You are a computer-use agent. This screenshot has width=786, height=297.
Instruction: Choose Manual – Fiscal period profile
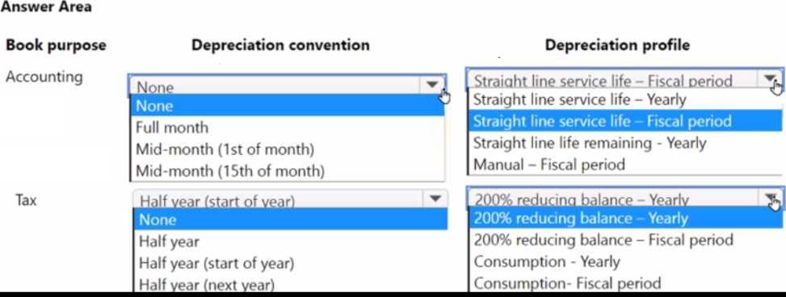point(625,165)
